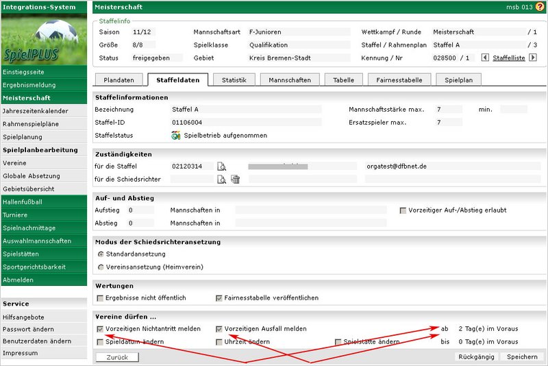Open Spielplanung in the sidebar
The width and height of the screenshot is (548, 366).
(23, 137)
